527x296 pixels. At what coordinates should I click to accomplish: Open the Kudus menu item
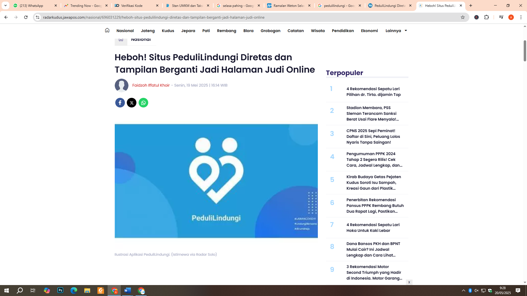click(x=168, y=31)
